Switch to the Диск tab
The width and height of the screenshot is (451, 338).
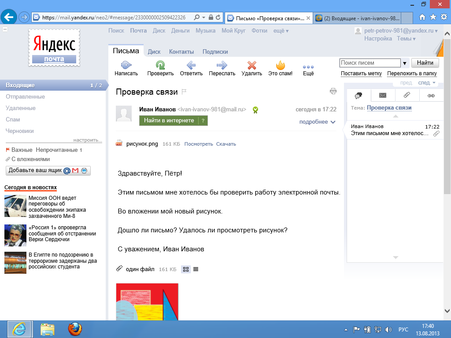[x=154, y=52]
